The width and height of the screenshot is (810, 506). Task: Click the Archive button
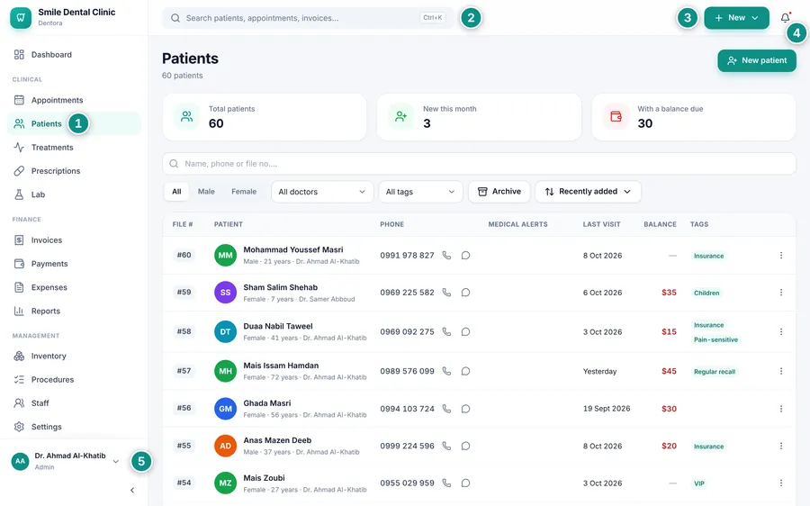[499, 192]
